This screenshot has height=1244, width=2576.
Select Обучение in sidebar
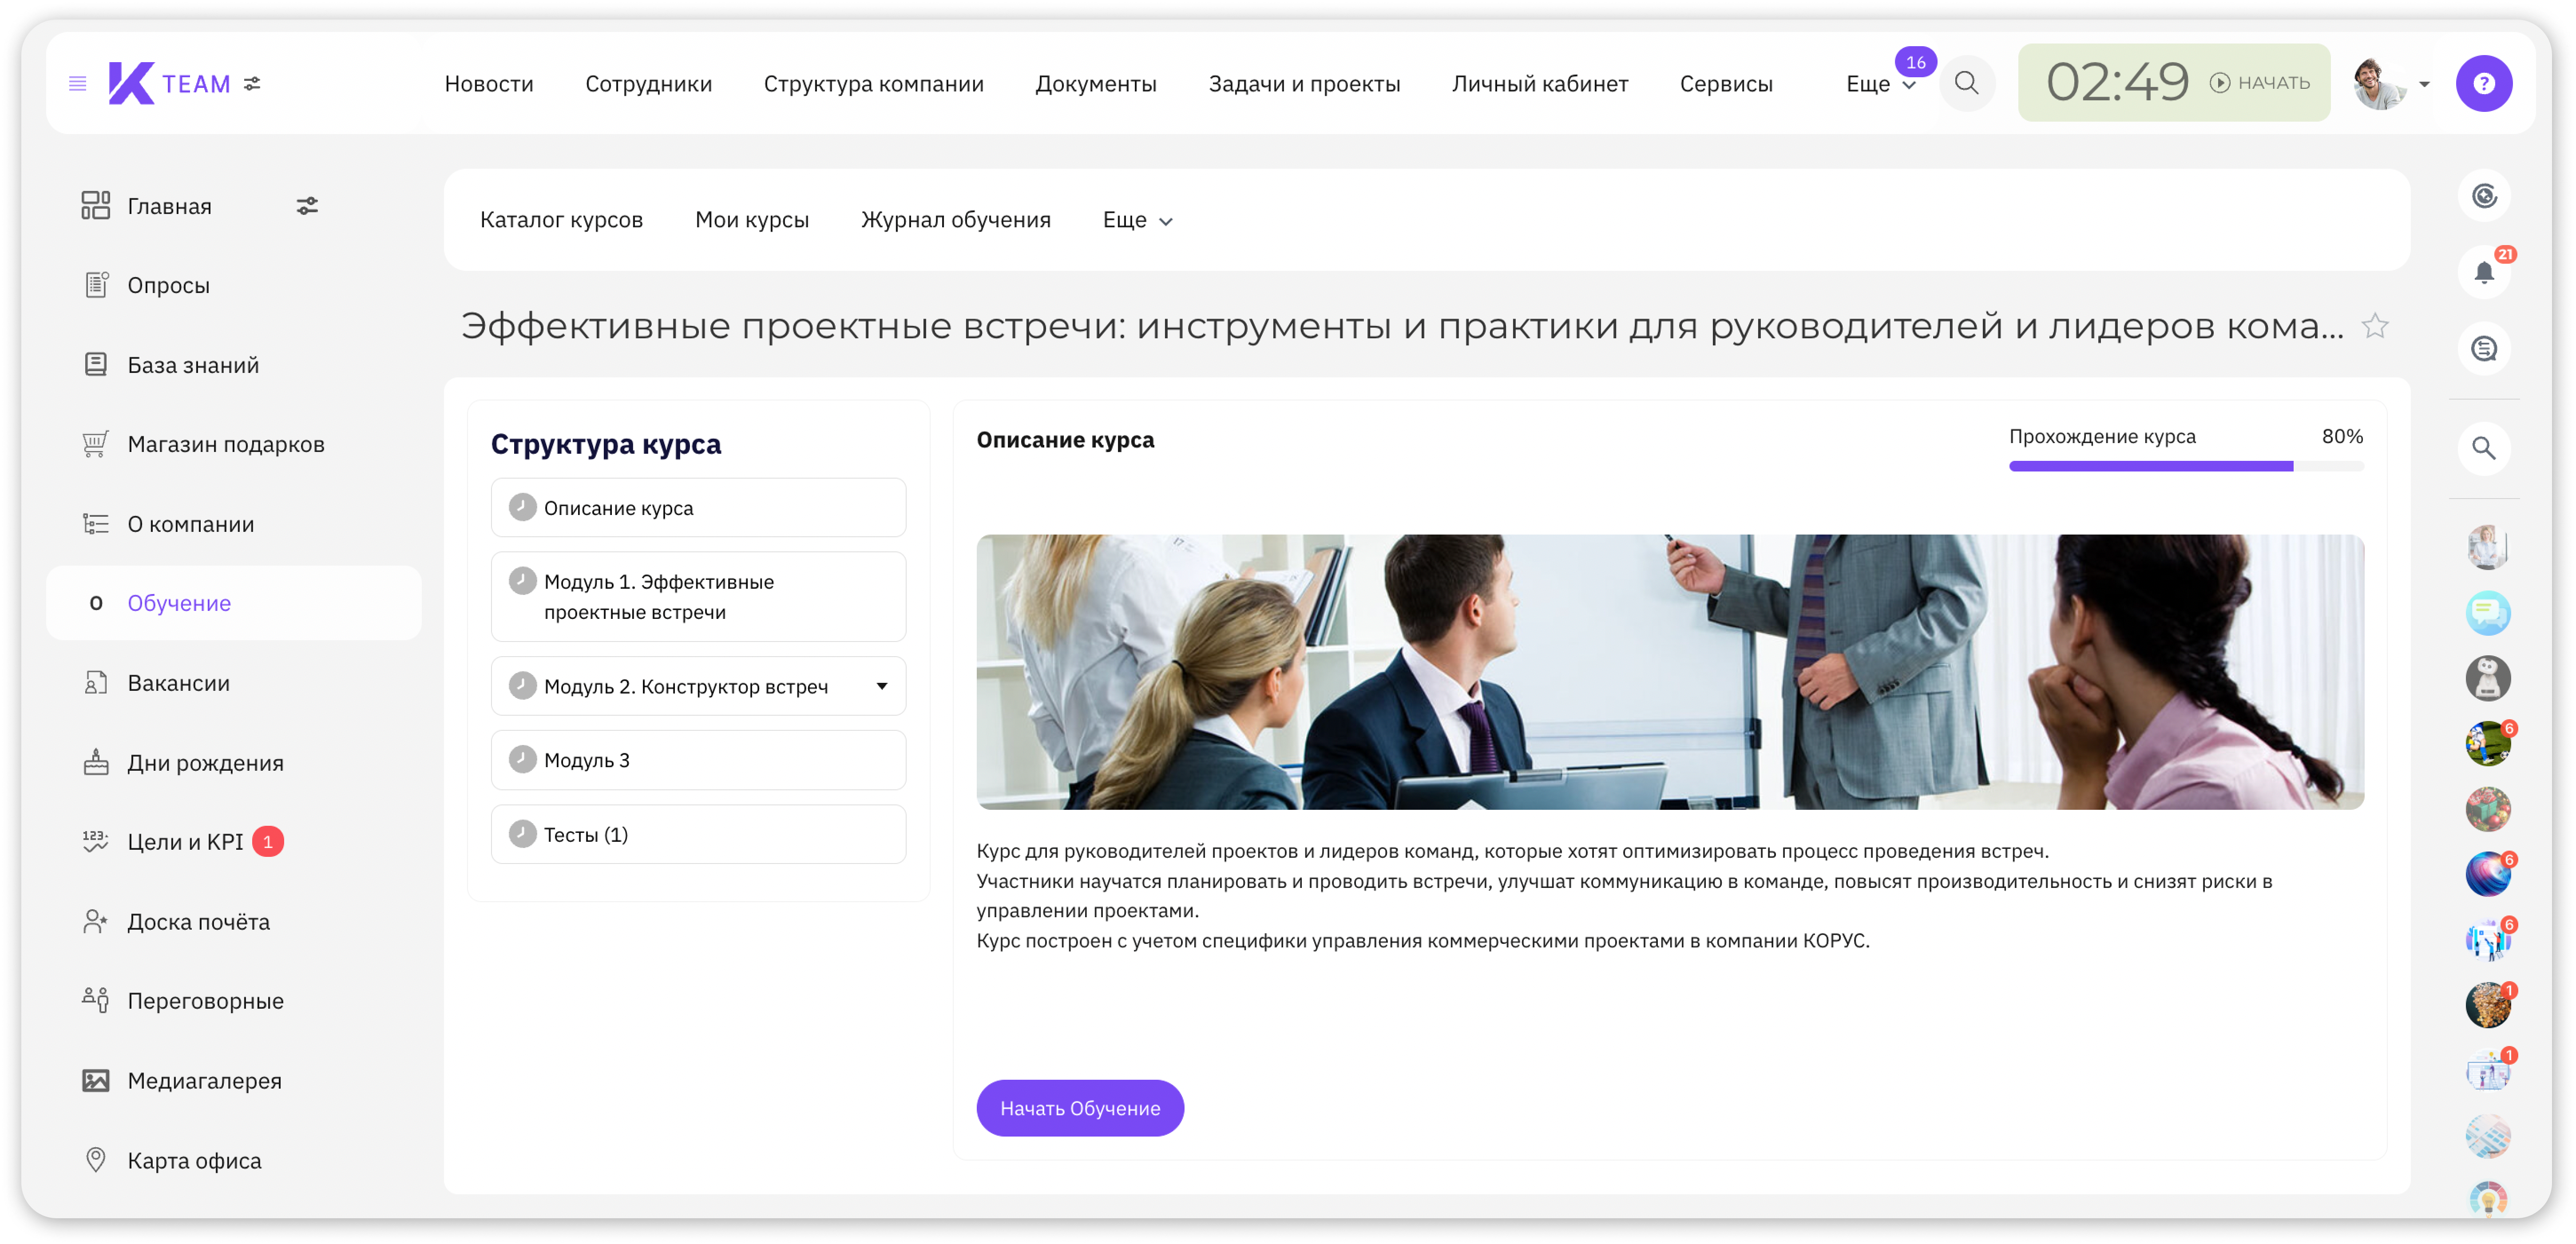click(234, 603)
